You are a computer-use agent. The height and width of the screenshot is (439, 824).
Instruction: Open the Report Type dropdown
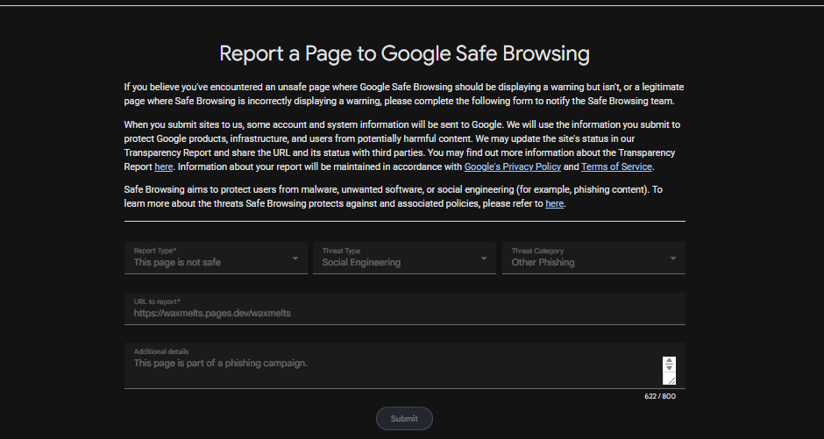click(x=216, y=258)
